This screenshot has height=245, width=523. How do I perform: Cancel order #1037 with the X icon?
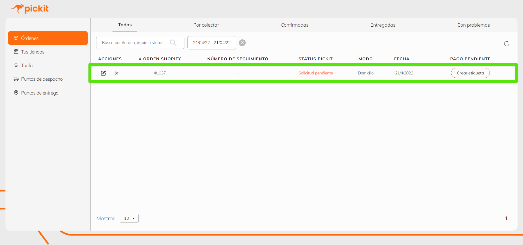coord(117,73)
